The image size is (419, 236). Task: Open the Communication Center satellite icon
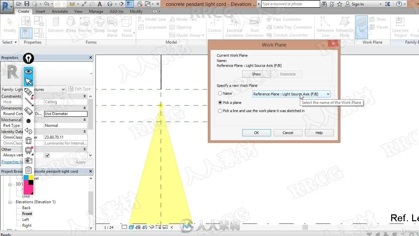click(332, 4)
